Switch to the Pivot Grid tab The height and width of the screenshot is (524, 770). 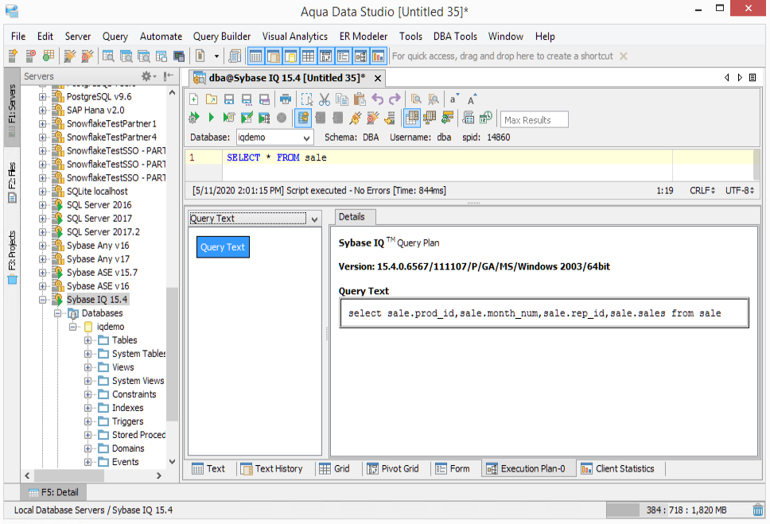[x=393, y=468]
